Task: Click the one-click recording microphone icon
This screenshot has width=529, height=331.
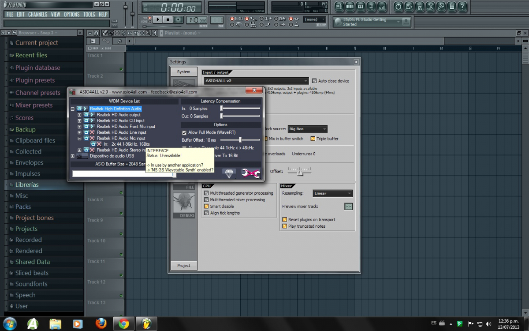Action: point(440,7)
